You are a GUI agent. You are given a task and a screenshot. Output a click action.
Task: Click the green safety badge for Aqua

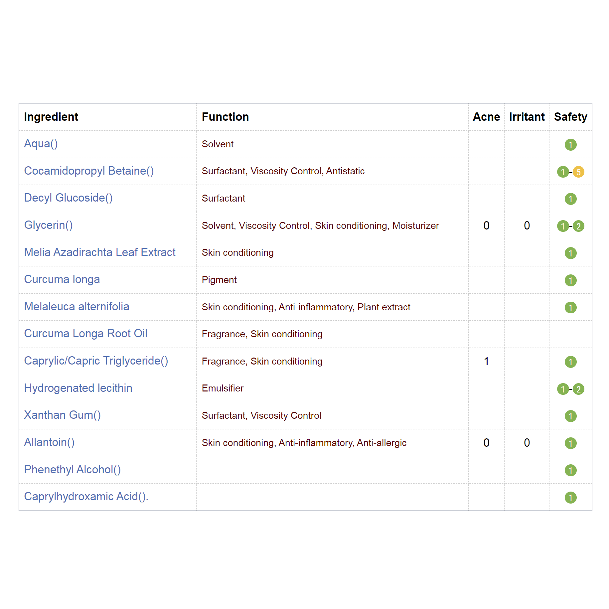pyautogui.click(x=570, y=145)
